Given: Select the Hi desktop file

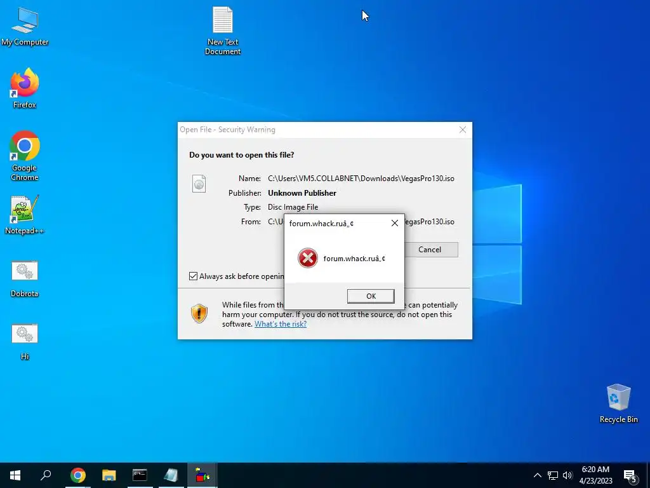Looking at the screenshot, I should pyautogui.click(x=25, y=341).
